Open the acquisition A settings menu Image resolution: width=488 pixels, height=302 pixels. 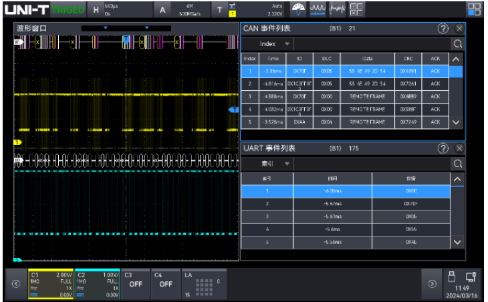[162, 9]
